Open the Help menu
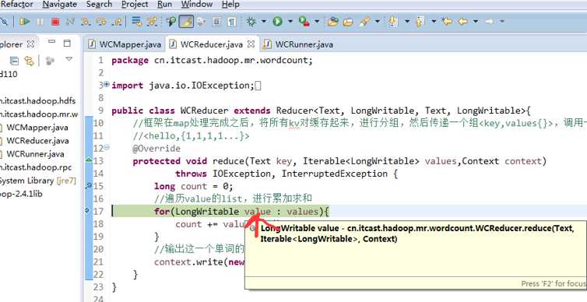Viewport: 587px width, 302px height. pyautogui.click(x=230, y=5)
